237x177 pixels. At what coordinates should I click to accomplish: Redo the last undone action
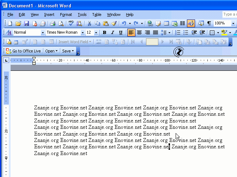[x=136, y=23]
